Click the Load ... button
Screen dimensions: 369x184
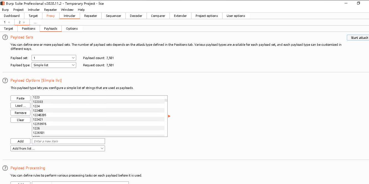pos(20,106)
